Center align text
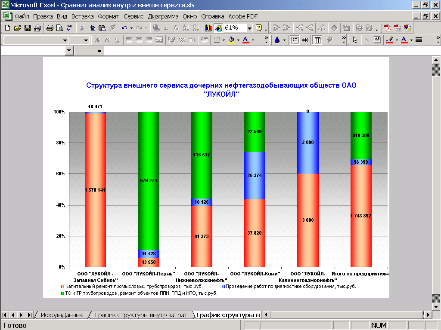 click(x=139, y=40)
